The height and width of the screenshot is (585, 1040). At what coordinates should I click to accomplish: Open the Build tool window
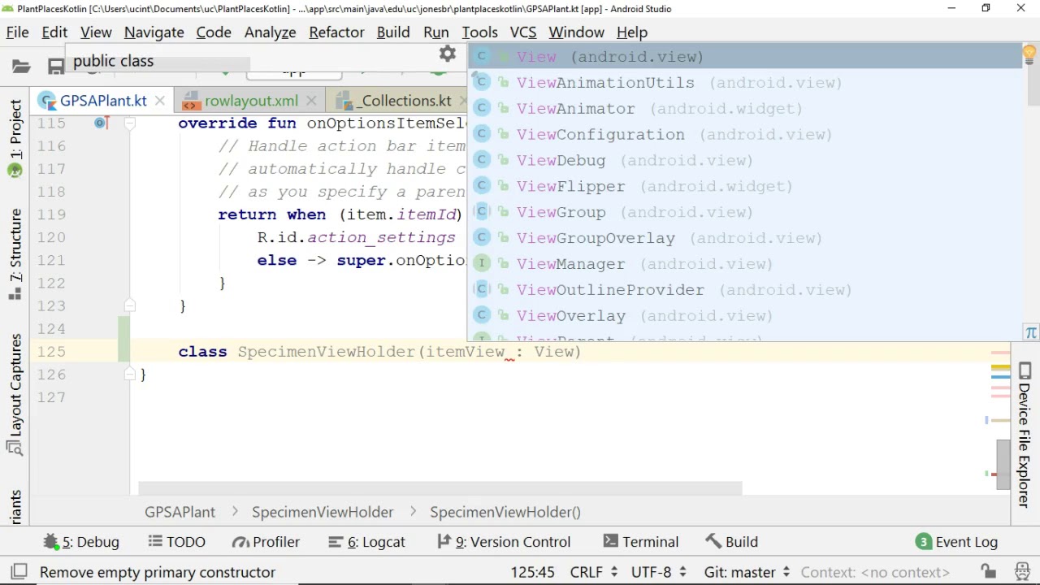coord(732,542)
